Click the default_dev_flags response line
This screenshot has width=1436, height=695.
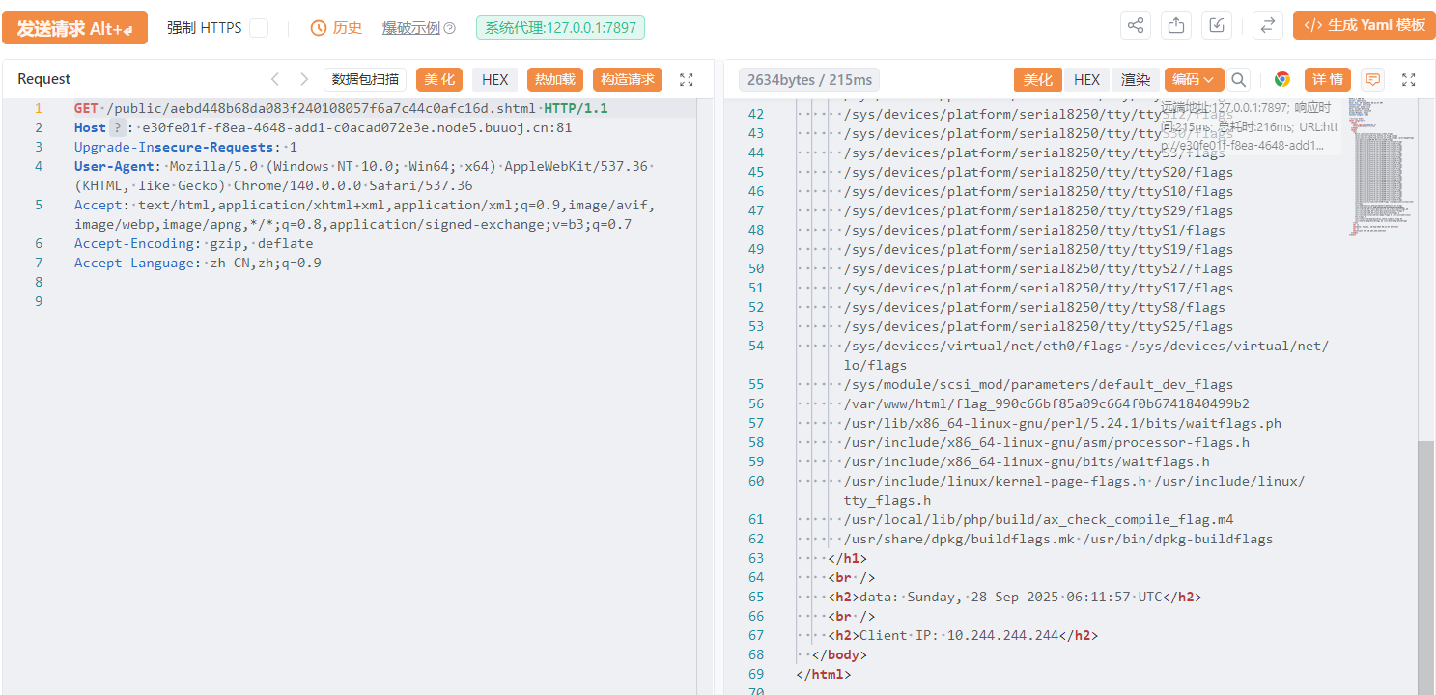tap(1038, 384)
